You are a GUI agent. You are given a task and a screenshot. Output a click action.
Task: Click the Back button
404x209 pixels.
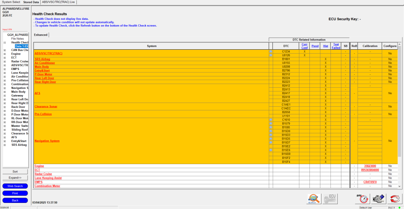(15, 200)
